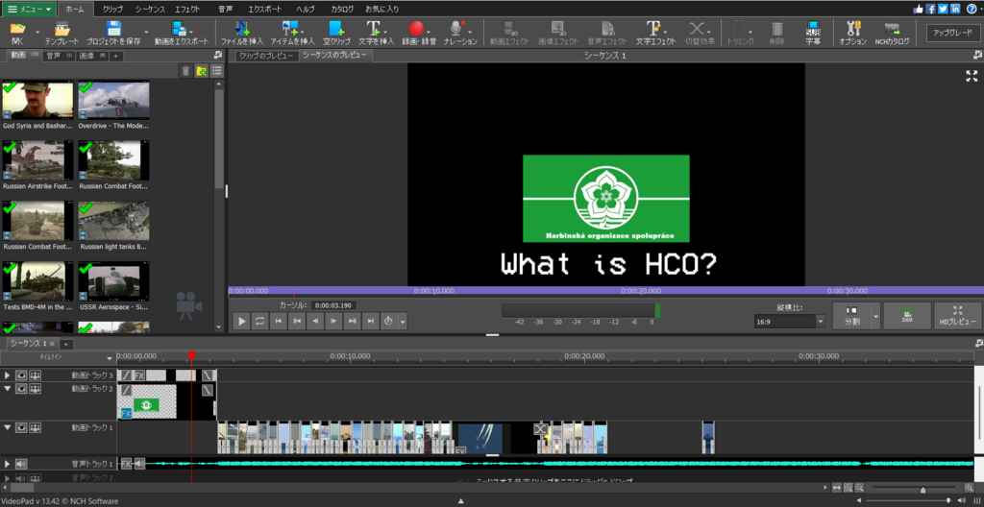Toggle the speaker icon on the audio clip
The image size is (984, 507).
click(x=140, y=464)
